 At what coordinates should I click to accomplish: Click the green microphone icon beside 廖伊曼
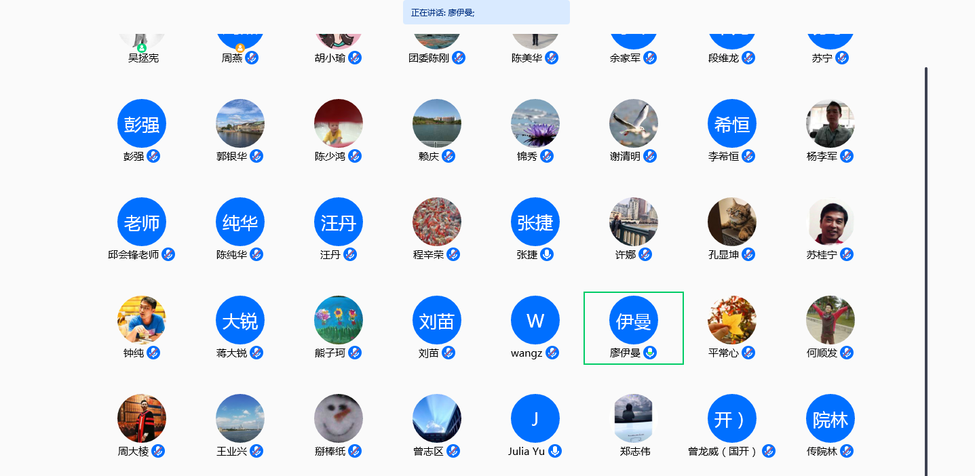coord(650,353)
